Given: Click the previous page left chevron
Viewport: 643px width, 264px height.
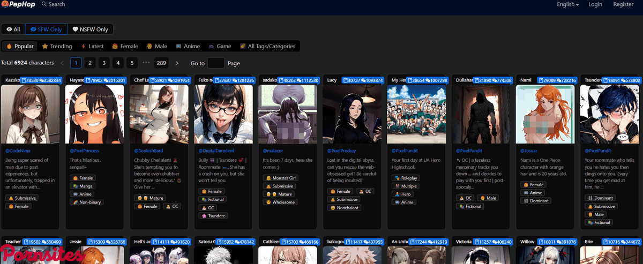Looking at the screenshot, I should click(x=62, y=63).
